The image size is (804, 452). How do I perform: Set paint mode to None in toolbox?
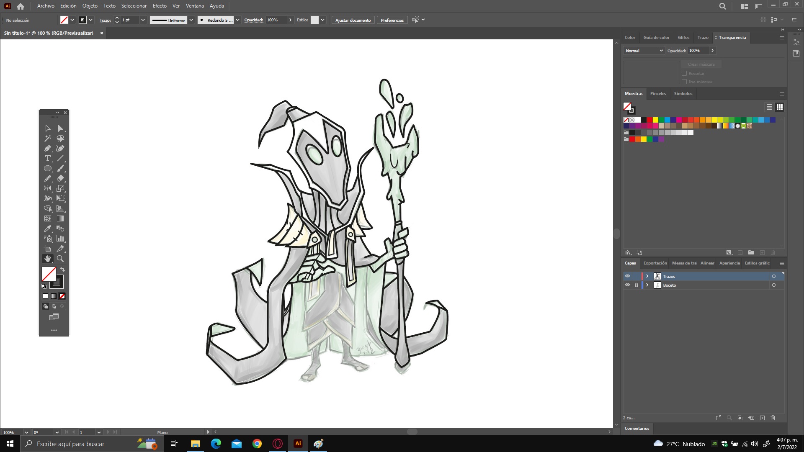(62, 296)
